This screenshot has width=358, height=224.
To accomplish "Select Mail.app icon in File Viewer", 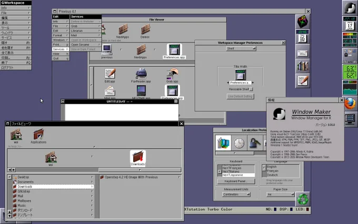I will (110, 91).
